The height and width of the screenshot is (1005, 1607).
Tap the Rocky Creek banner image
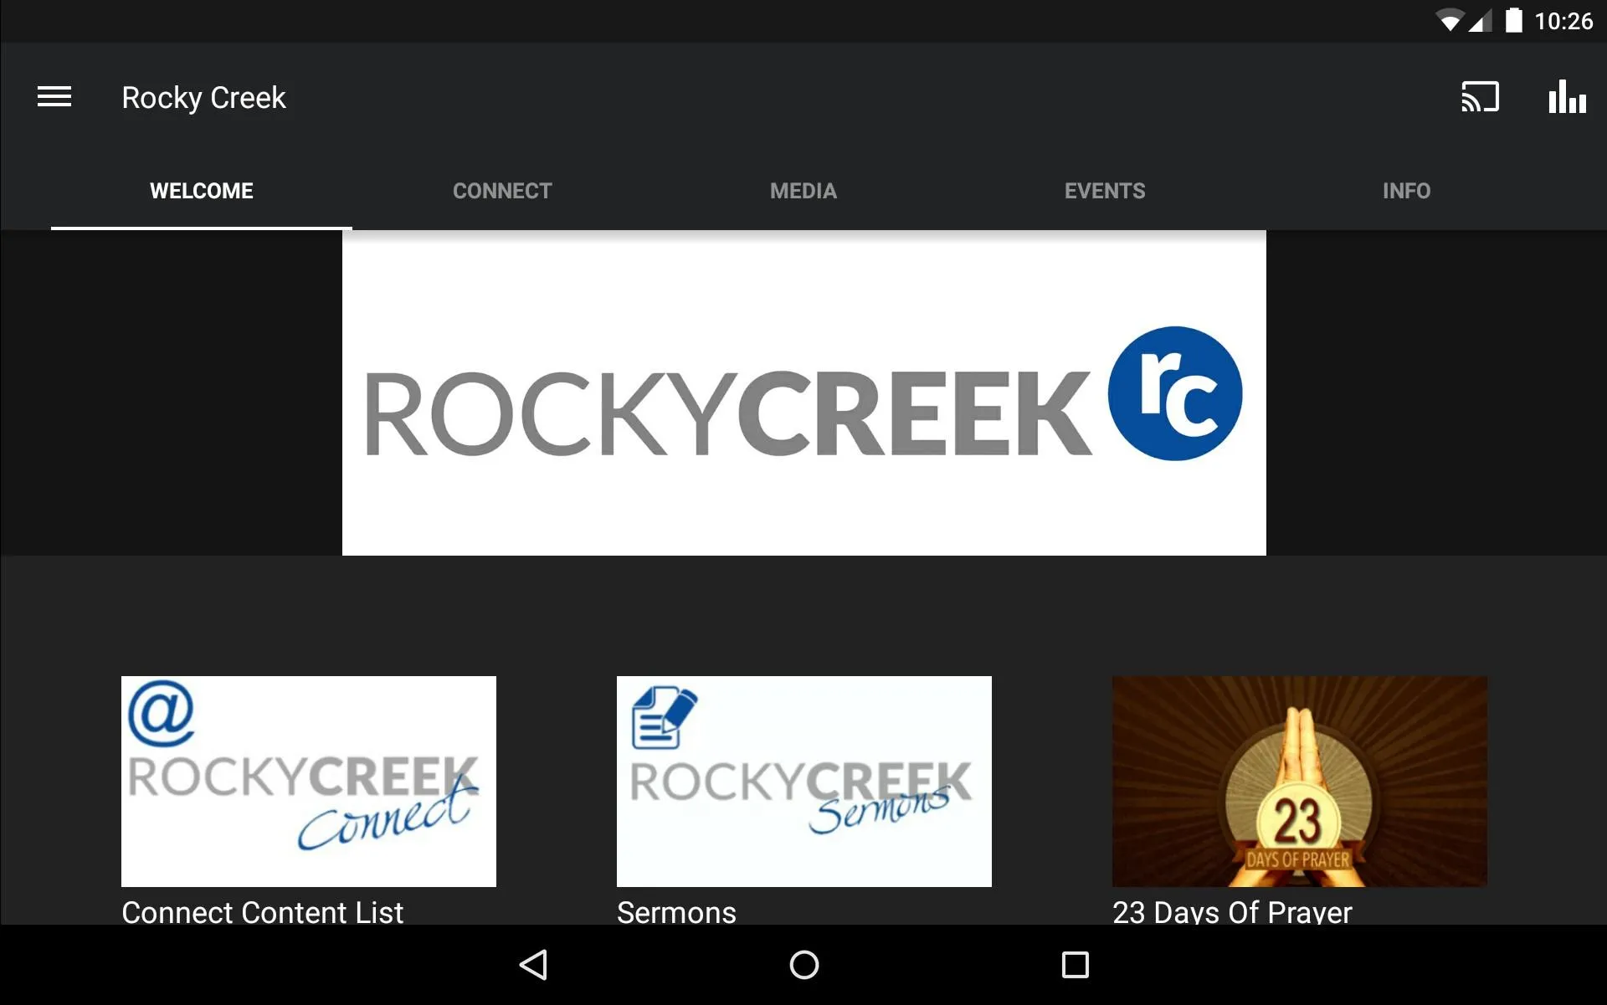803,392
